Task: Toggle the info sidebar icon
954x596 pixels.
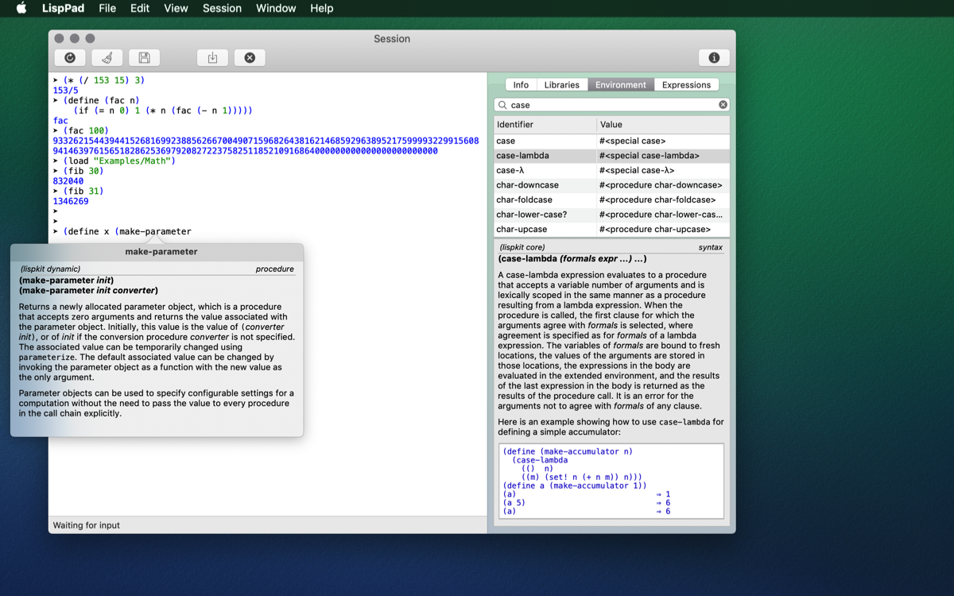Action: pyautogui.click(x=714, y=57)
